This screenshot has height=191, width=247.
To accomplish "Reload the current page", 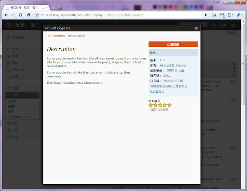I will pyautogui.click(x=20, y=15).
